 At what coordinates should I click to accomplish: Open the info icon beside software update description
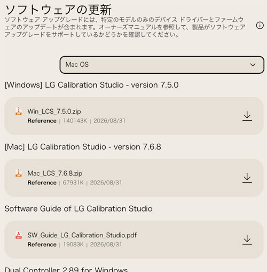tap(260, 26)
